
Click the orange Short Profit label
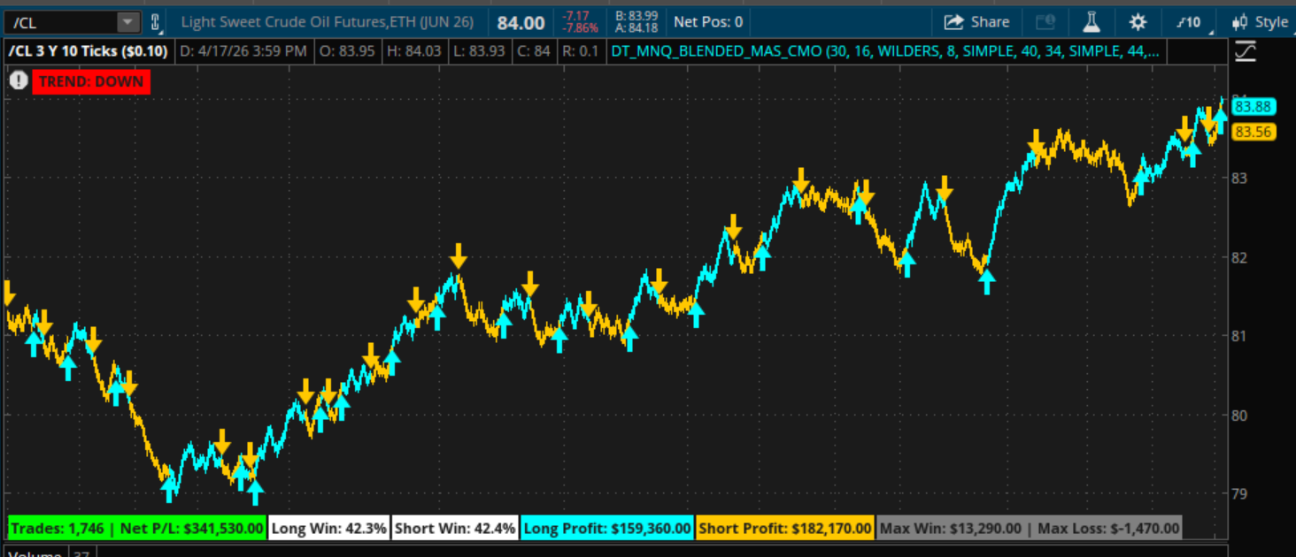click(784, 529)
